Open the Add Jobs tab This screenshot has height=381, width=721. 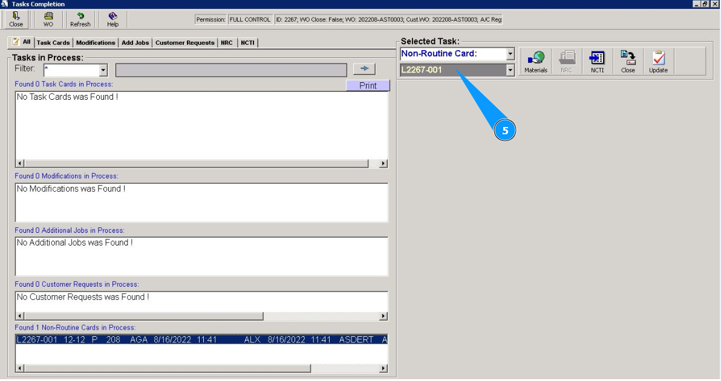pyautogui.click(x=135, y=43)
